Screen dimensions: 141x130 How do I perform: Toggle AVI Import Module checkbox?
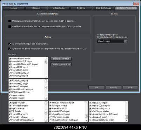pos(50,106)
